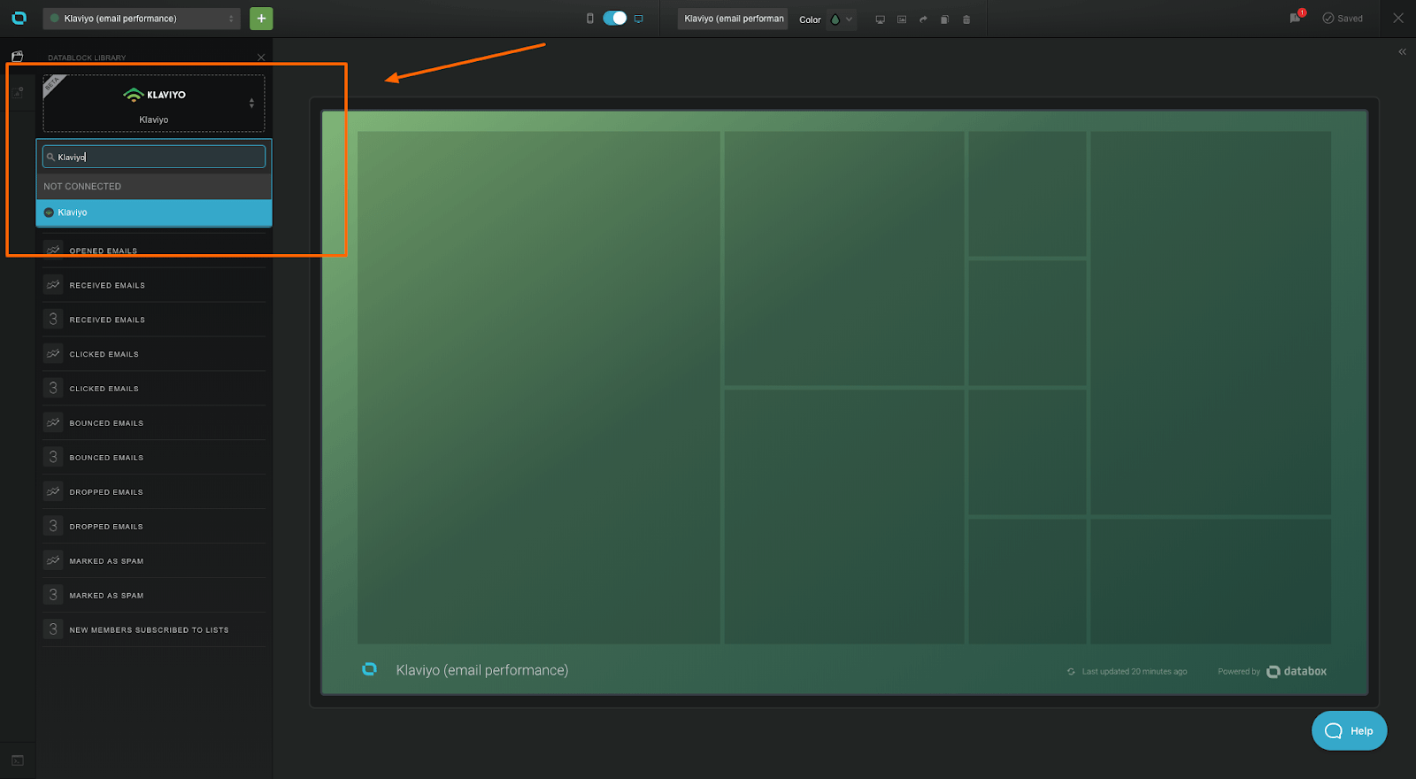The image size is (1416, 779).
Task: Open the Klaviyo (email performance) databoard selector
Action: tap(142, 19)
